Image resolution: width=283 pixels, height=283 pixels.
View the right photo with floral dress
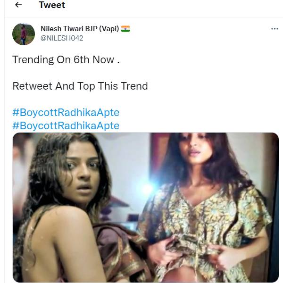pyautogui.click(x=215, y=208)
